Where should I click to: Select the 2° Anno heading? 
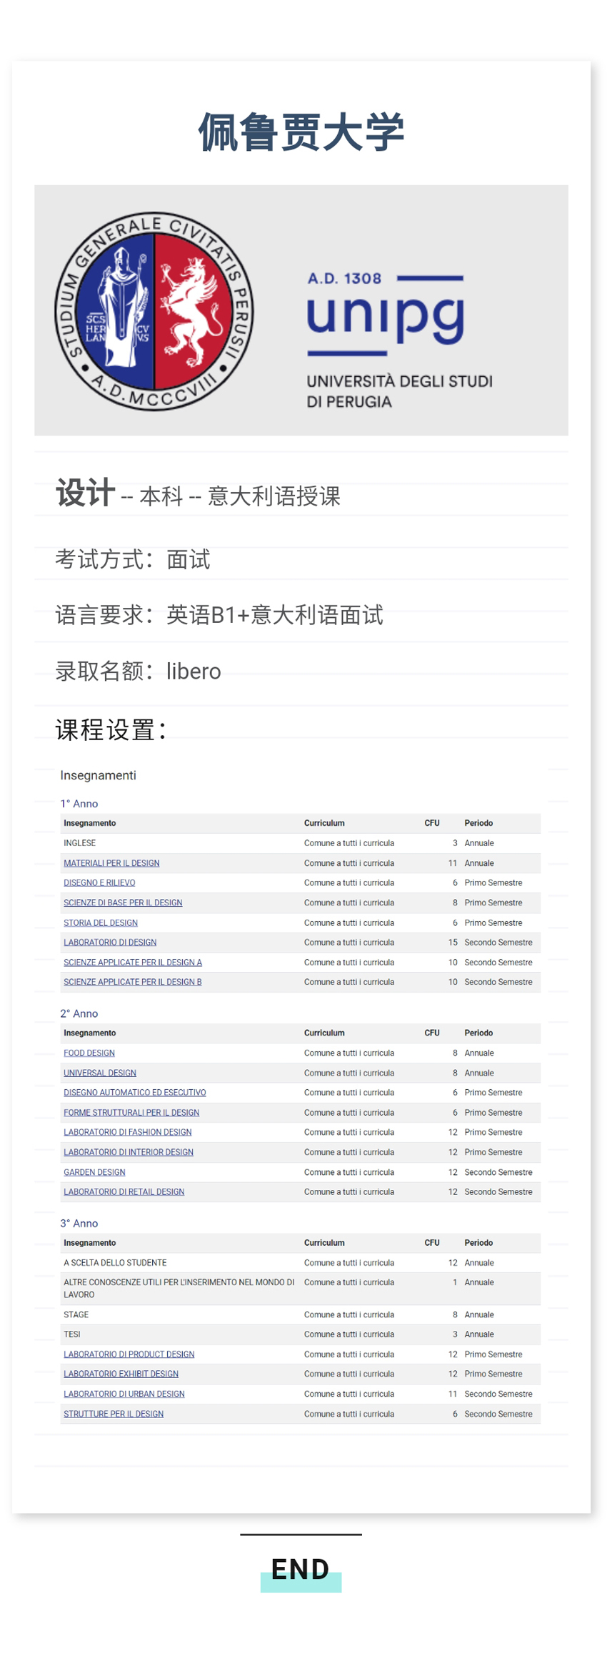(79, 1013)
